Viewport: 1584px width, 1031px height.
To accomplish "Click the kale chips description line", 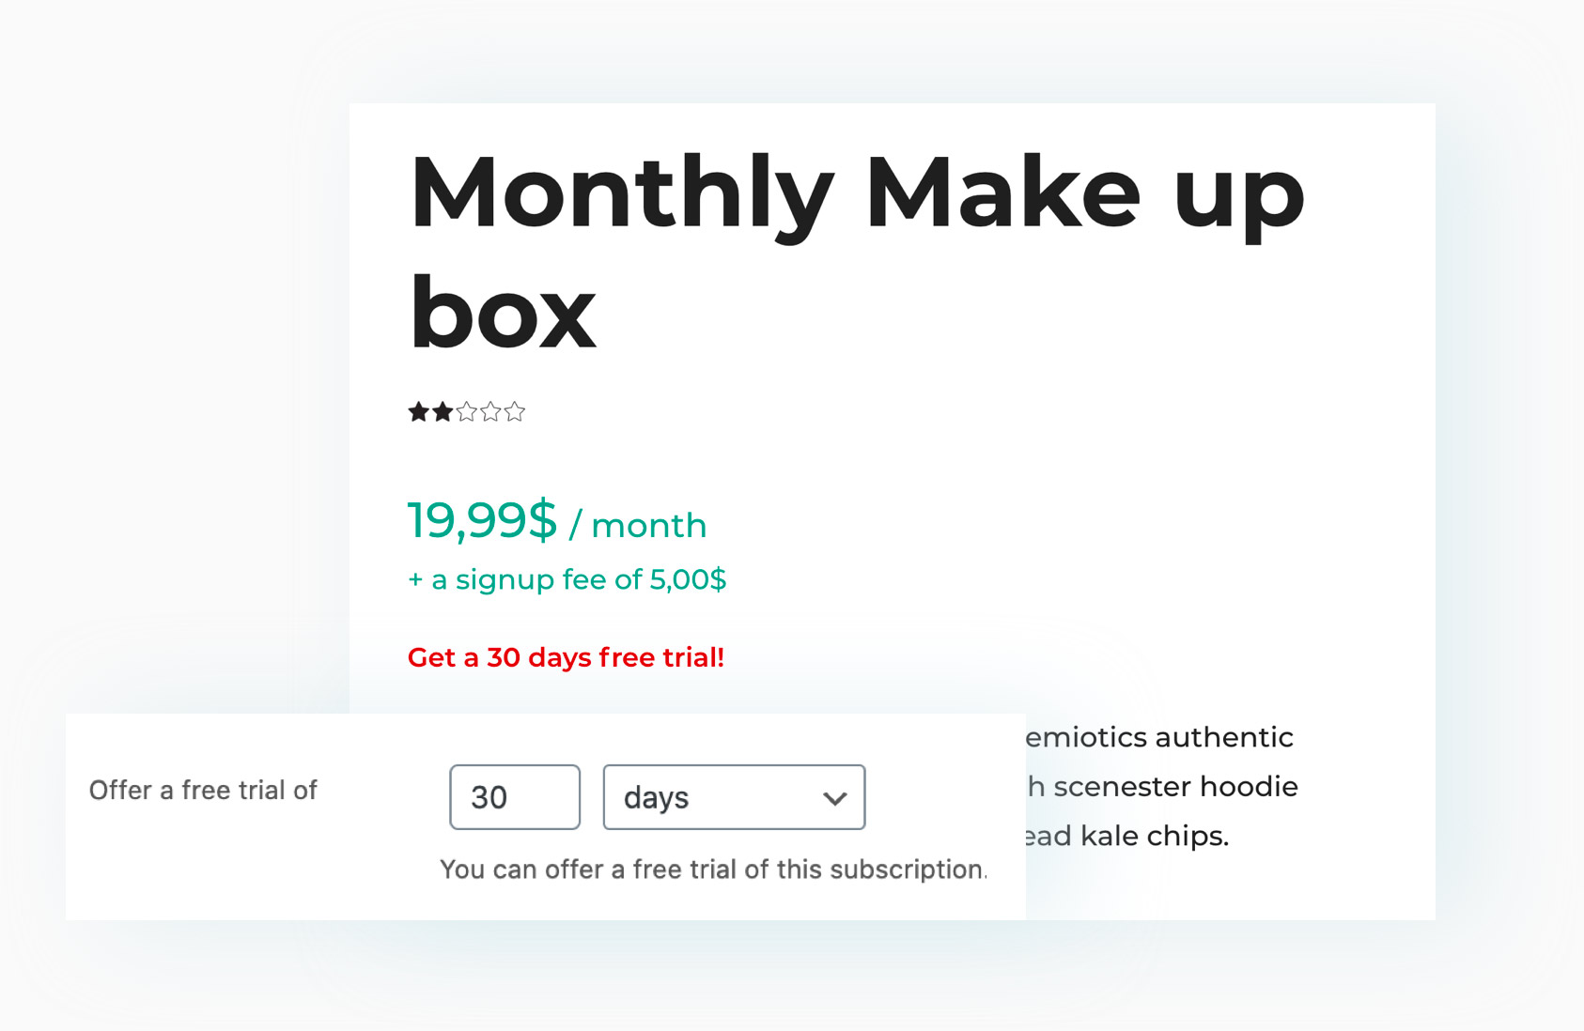I will (1127, 836).
